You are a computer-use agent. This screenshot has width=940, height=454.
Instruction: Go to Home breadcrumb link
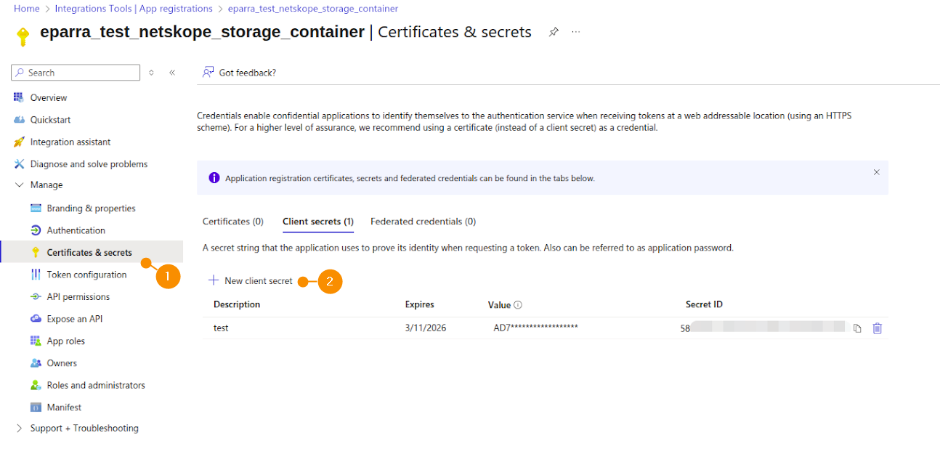(x=27, y=9)
